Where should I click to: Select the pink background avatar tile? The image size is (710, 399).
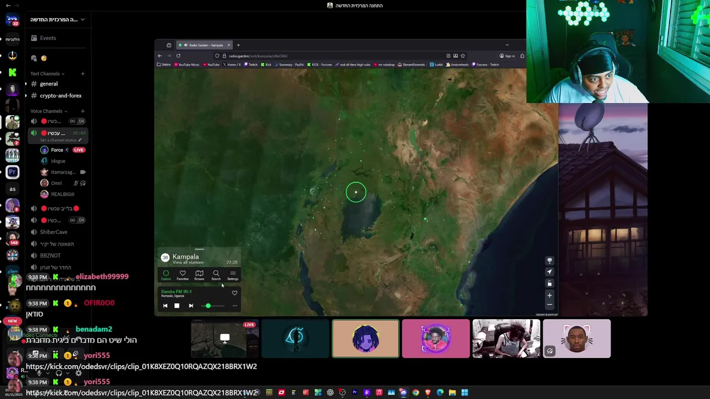coord(436,339)
